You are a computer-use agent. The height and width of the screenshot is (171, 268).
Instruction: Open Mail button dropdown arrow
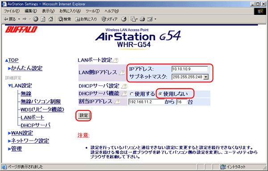coord(137,19)
